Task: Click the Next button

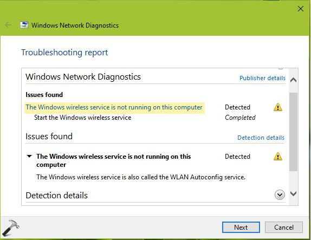Action: pos(241,228)
